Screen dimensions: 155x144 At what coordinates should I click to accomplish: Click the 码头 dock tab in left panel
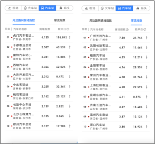tap(64, 8)
